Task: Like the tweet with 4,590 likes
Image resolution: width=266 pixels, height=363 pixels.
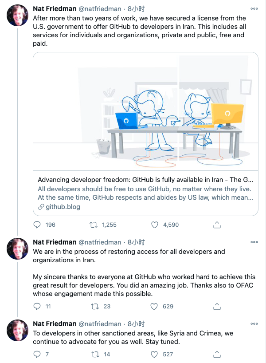Action: pos(155,225)
